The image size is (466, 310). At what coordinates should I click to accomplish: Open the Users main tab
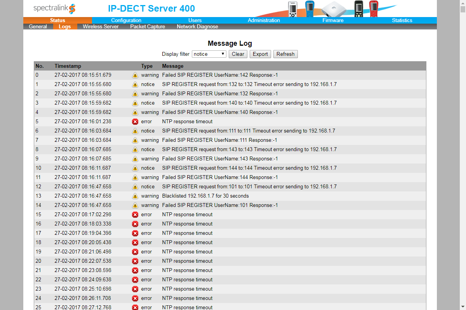[x=195, y=21]
